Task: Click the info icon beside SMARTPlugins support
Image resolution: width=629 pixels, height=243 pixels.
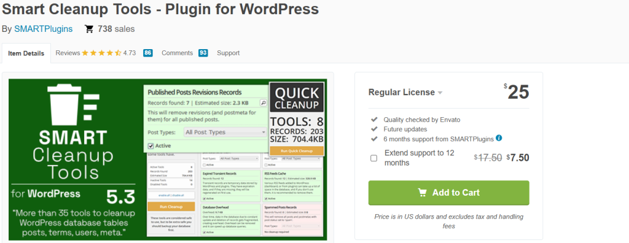Action: [499, 138]
